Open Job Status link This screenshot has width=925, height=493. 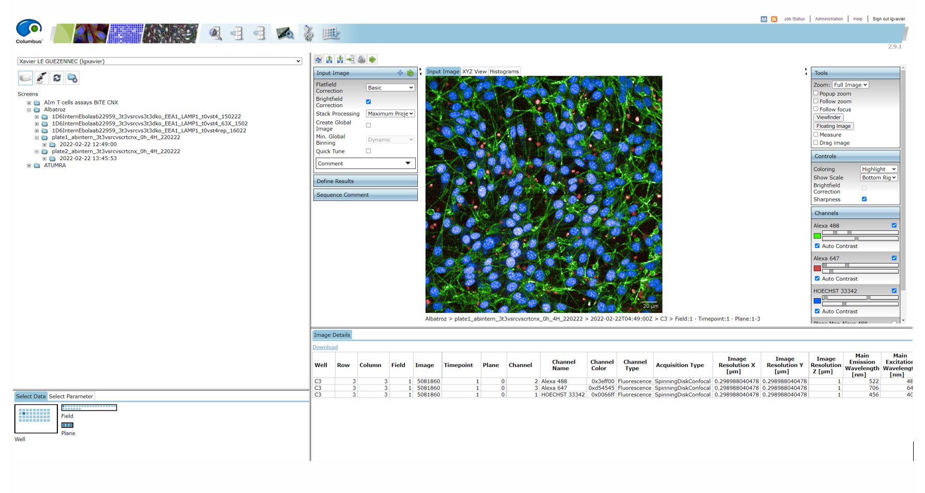click(794, 19)
